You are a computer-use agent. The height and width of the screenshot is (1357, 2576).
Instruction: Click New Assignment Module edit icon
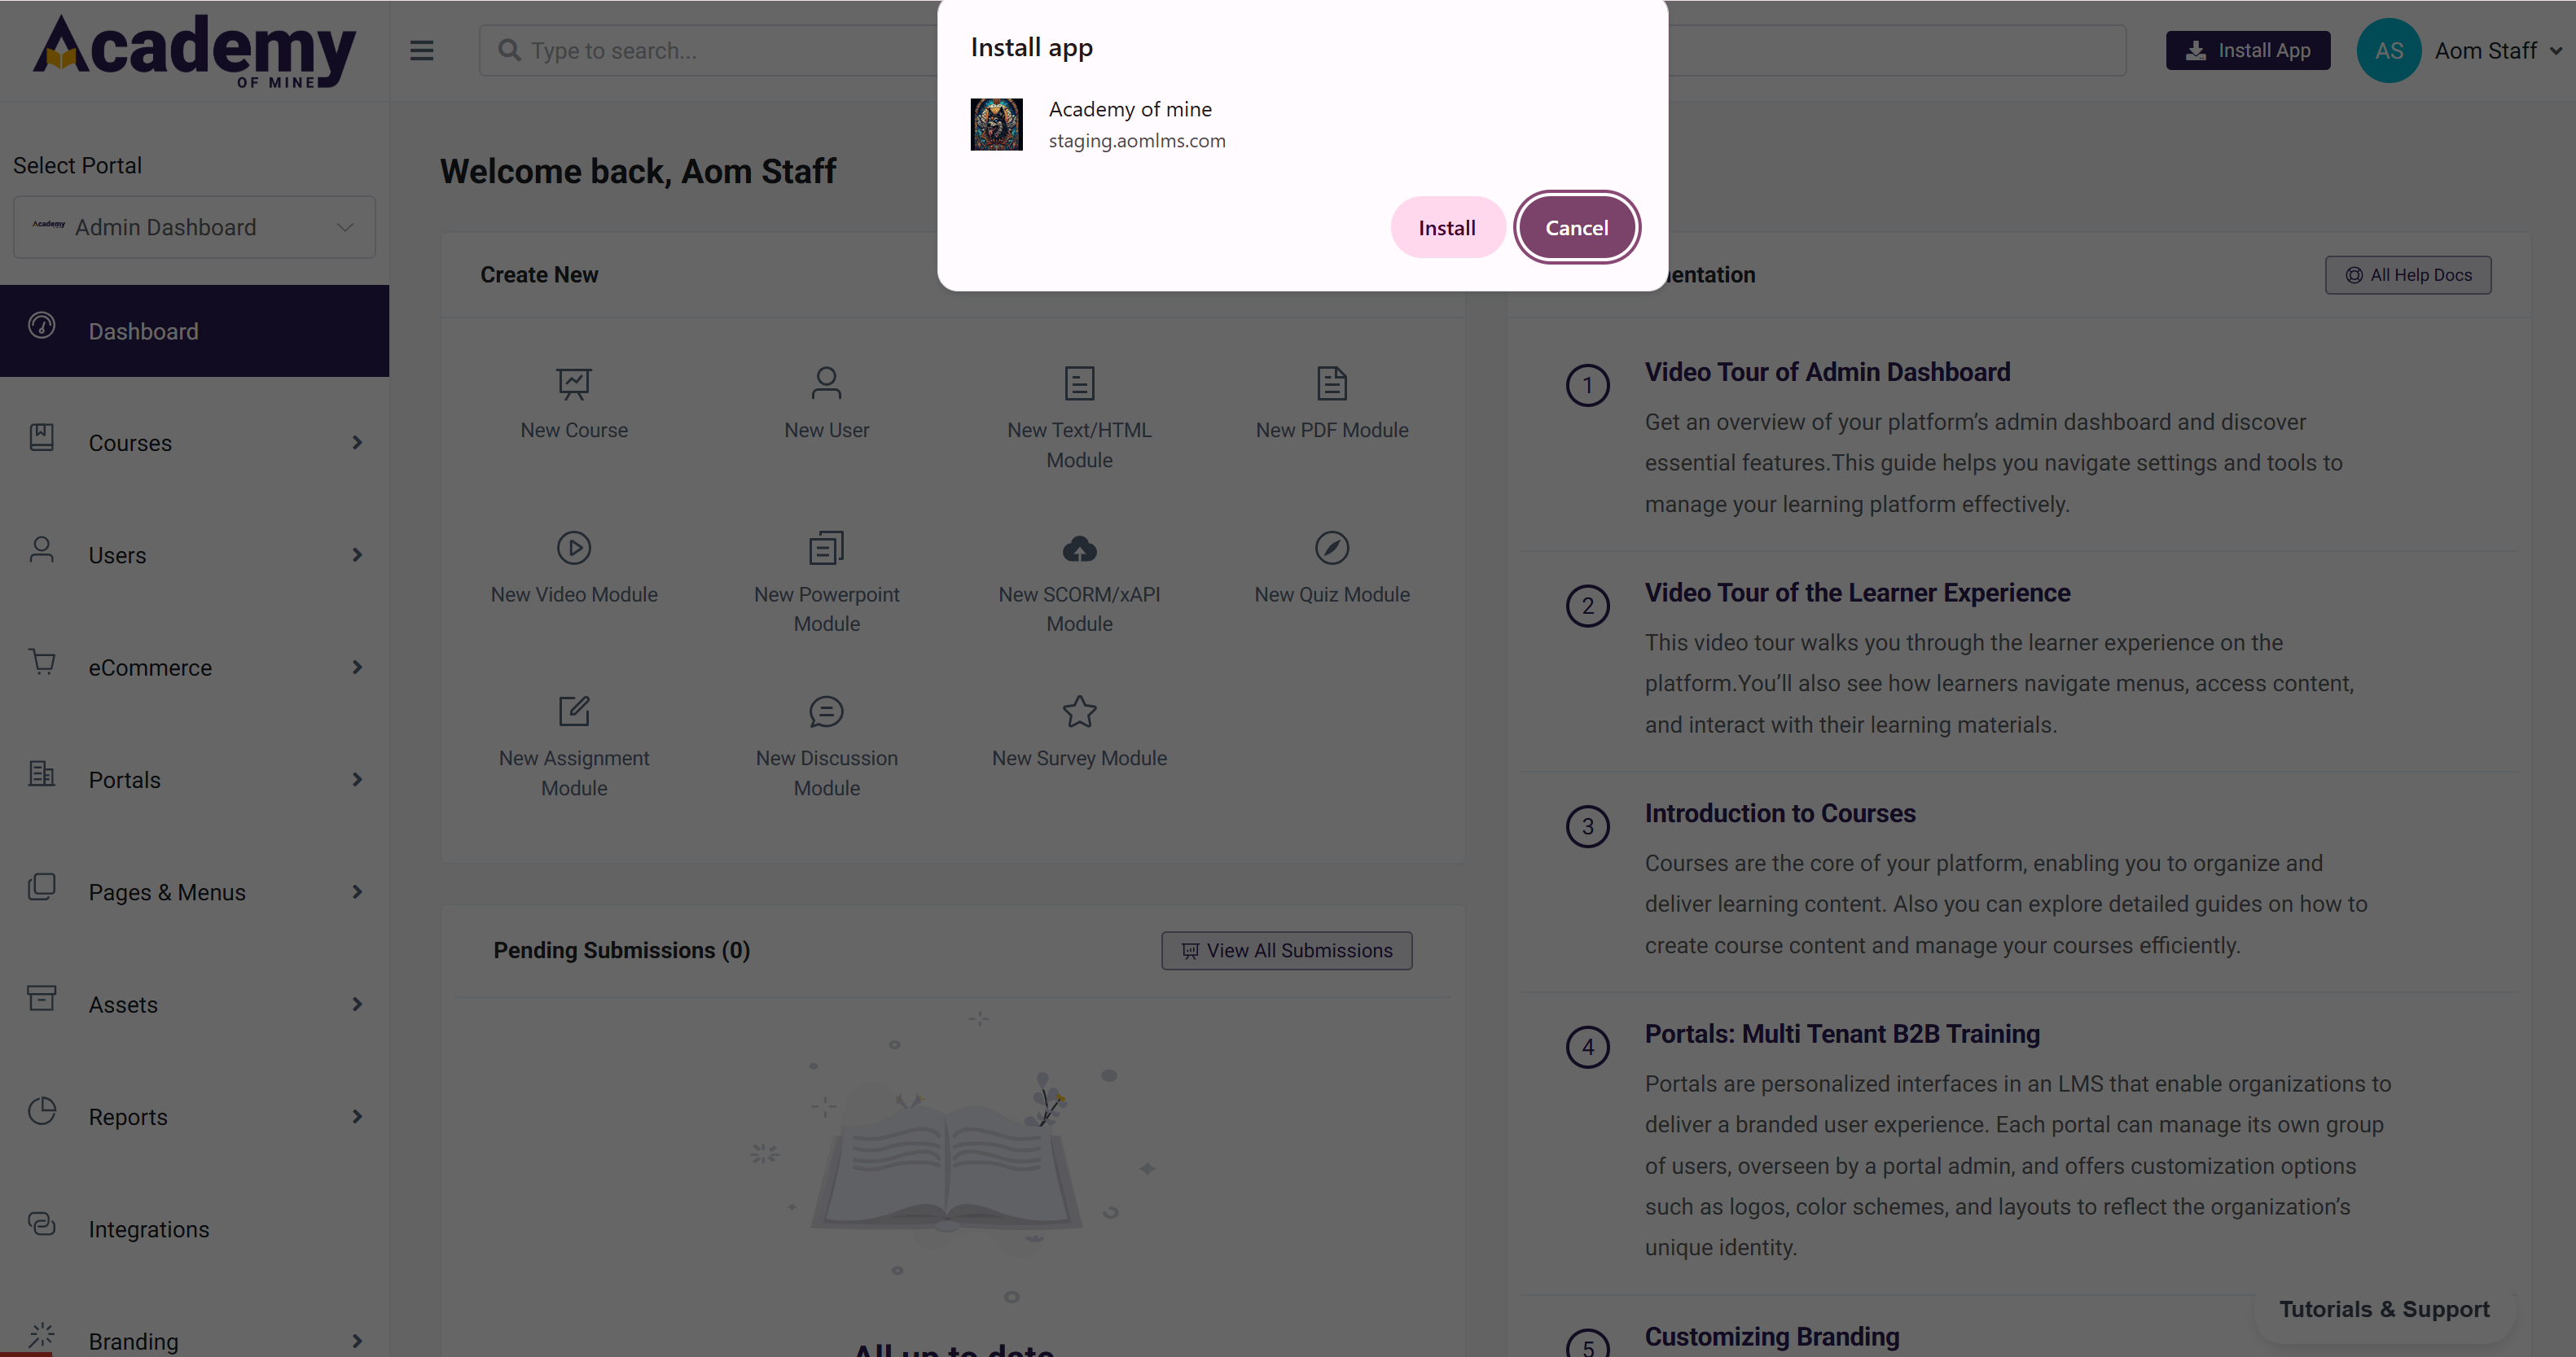point(574,711)
